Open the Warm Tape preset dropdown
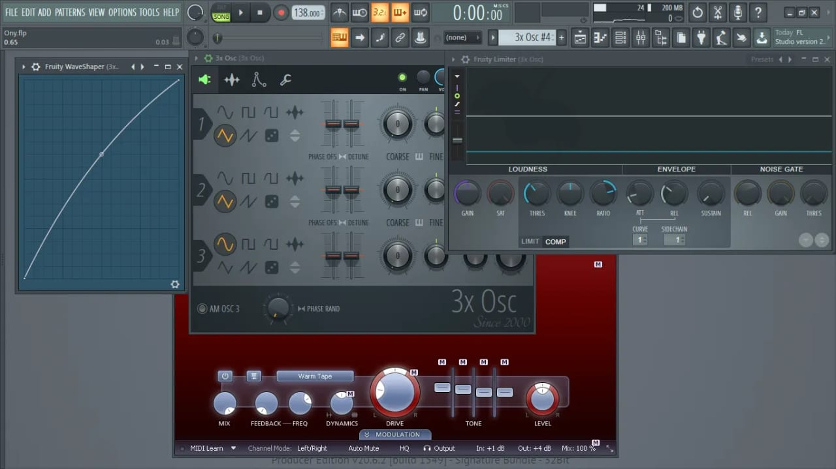 tap(315, 376)
